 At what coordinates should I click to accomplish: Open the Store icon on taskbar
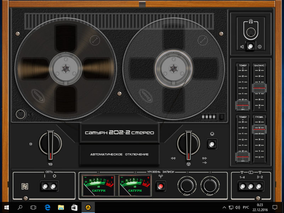click(x=74, y=207)
